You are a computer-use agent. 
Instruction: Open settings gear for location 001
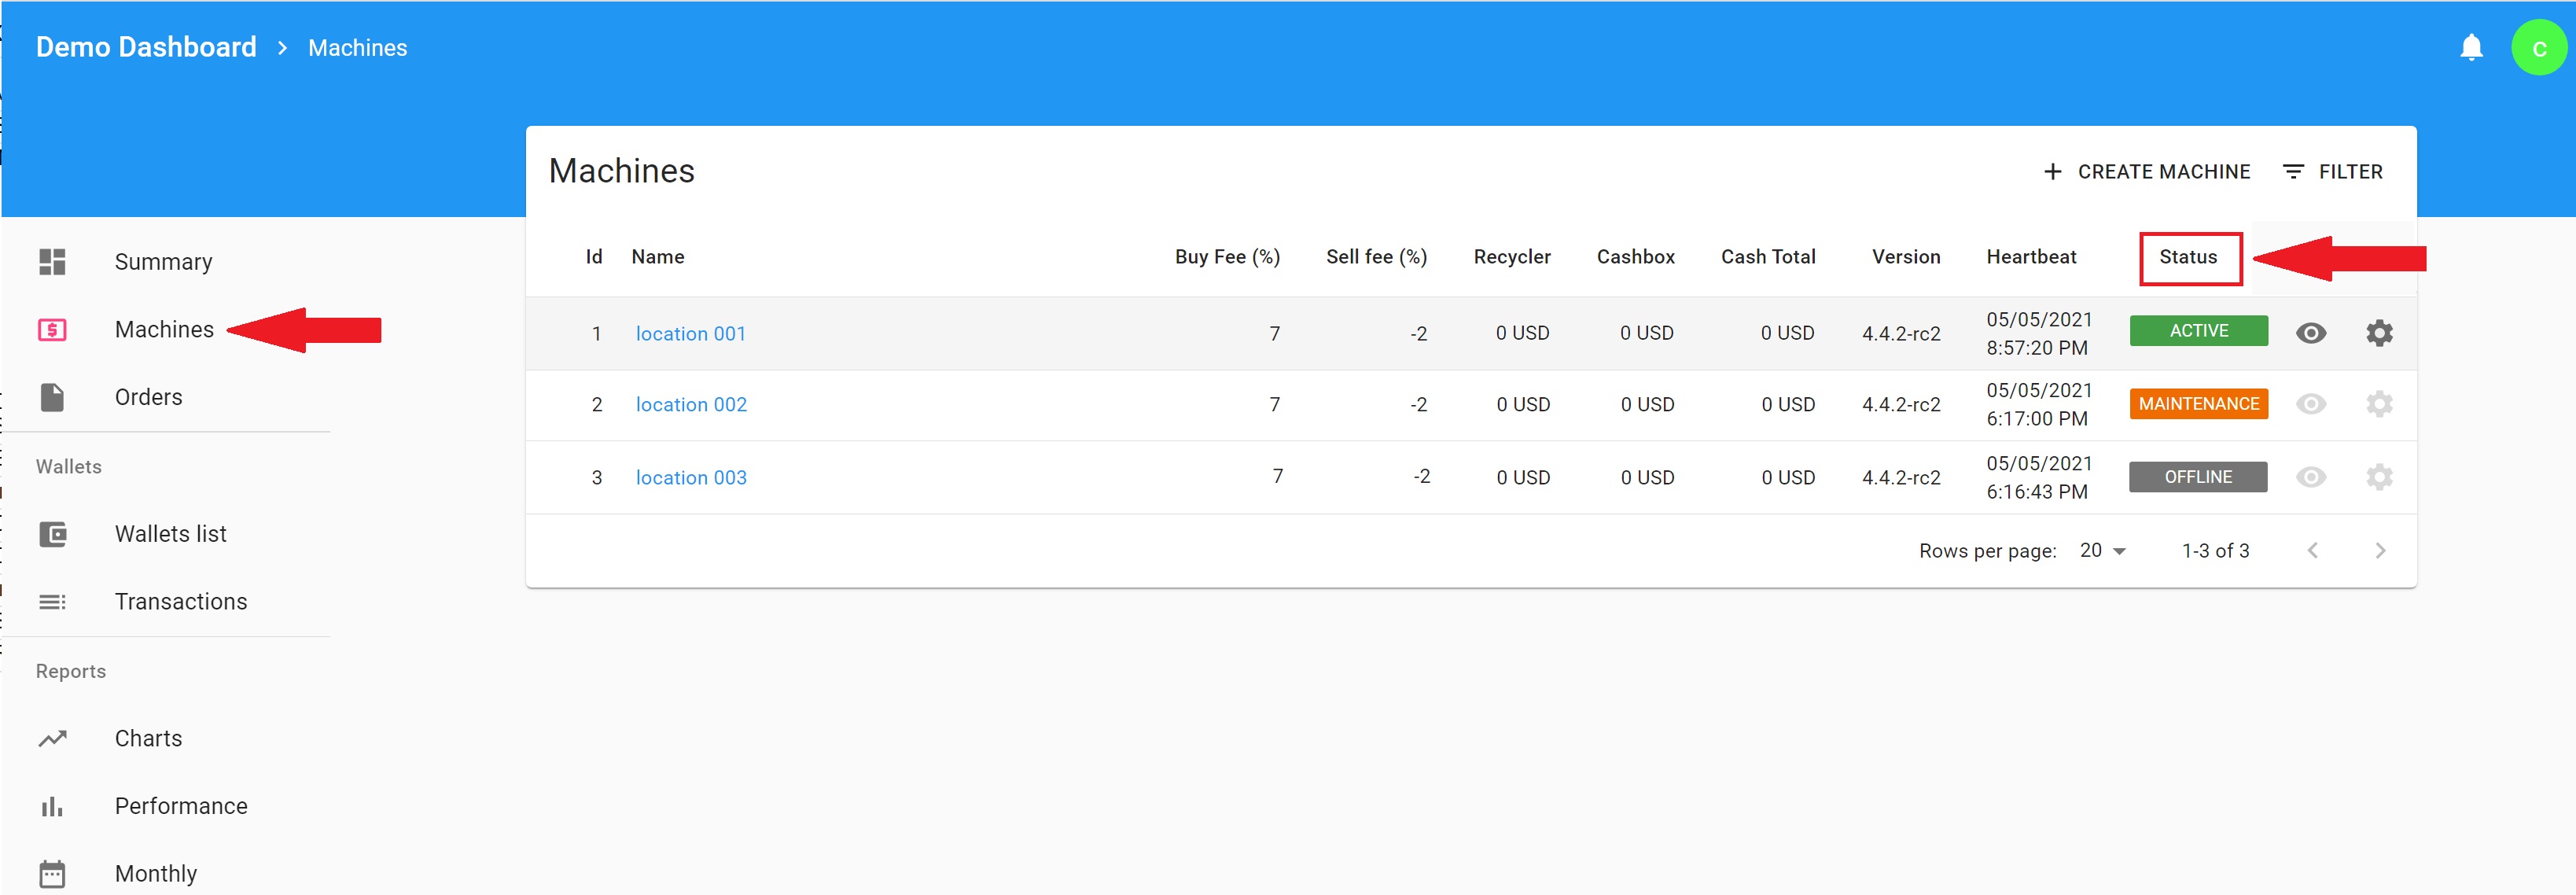(2379, 333)
